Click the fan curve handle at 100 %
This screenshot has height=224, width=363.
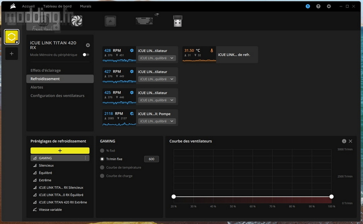(331, 197)
